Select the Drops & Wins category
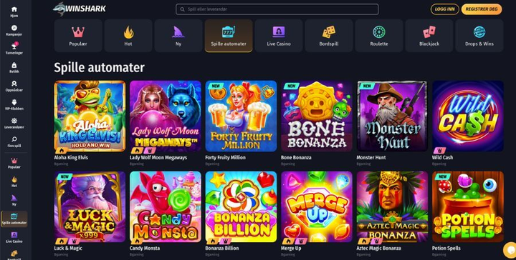516x260 pixels. click(x=479, y=36)
